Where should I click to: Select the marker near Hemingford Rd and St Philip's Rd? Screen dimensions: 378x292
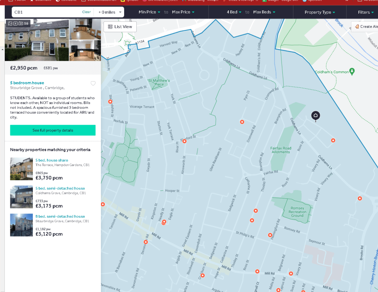[x=270, y=235]
